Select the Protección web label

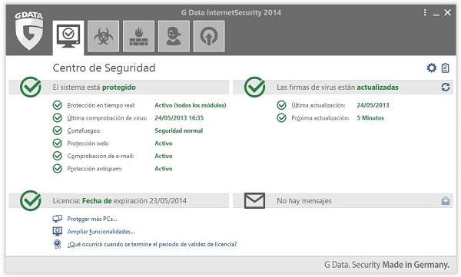tap(88, 143)
